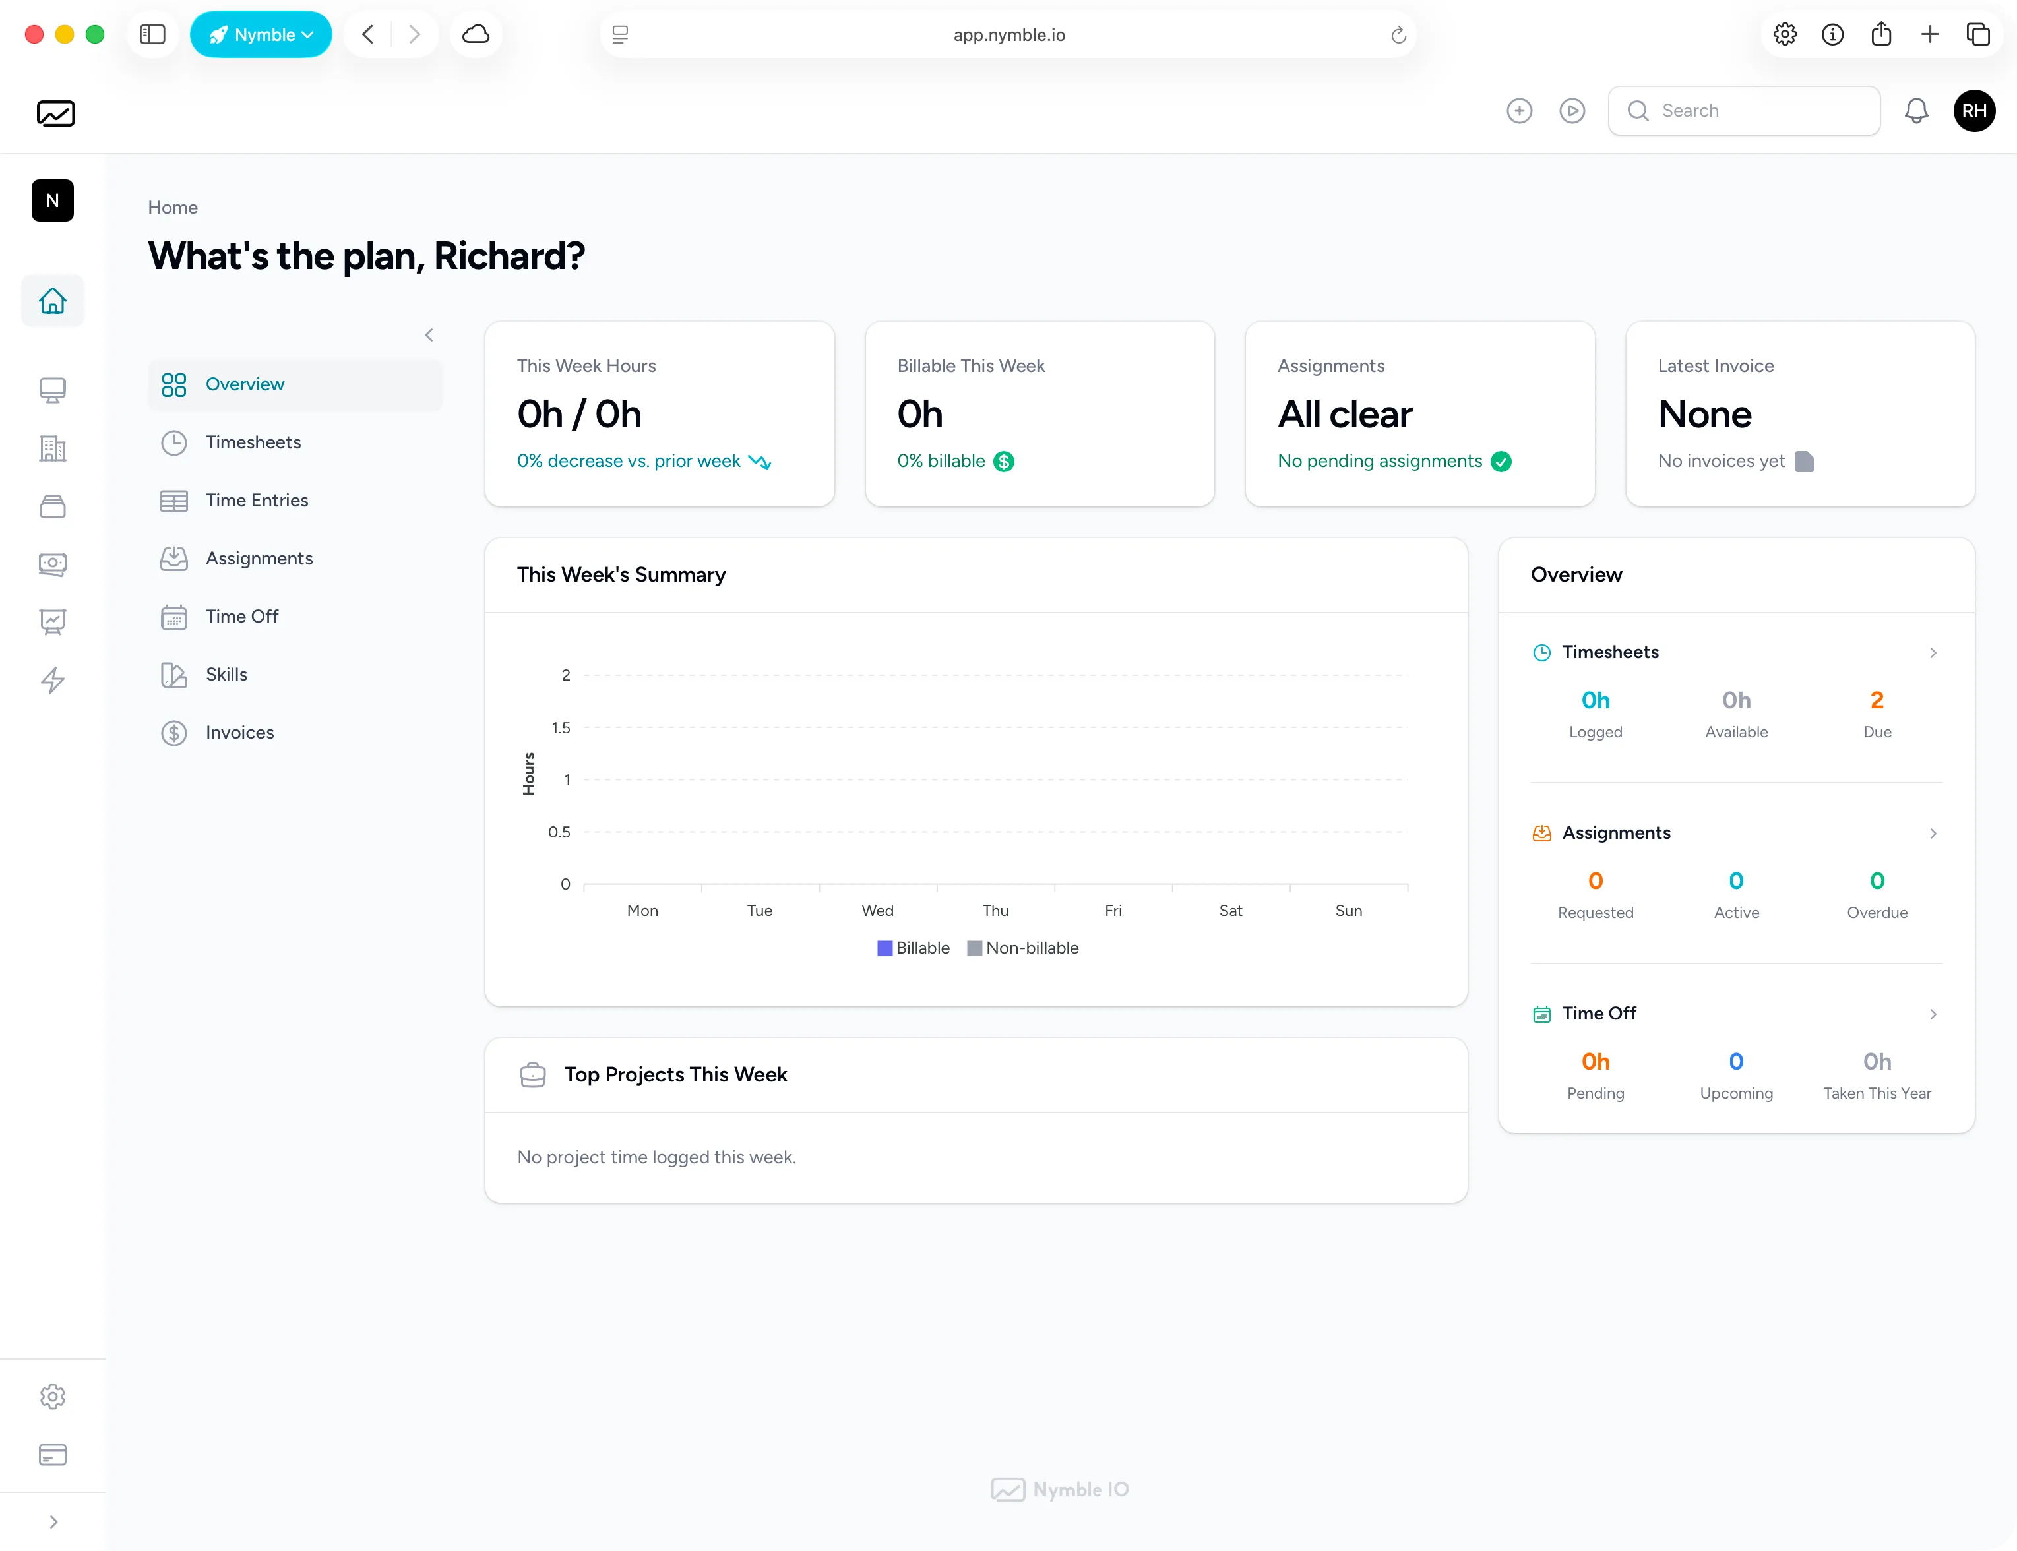The image size is (2017, 1551).
Task: Click the lightning quick-actions icon
Action: tap(53, 681)
